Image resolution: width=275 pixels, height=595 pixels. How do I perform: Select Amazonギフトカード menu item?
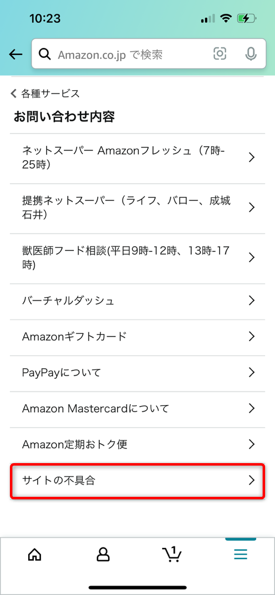(138, 337)
